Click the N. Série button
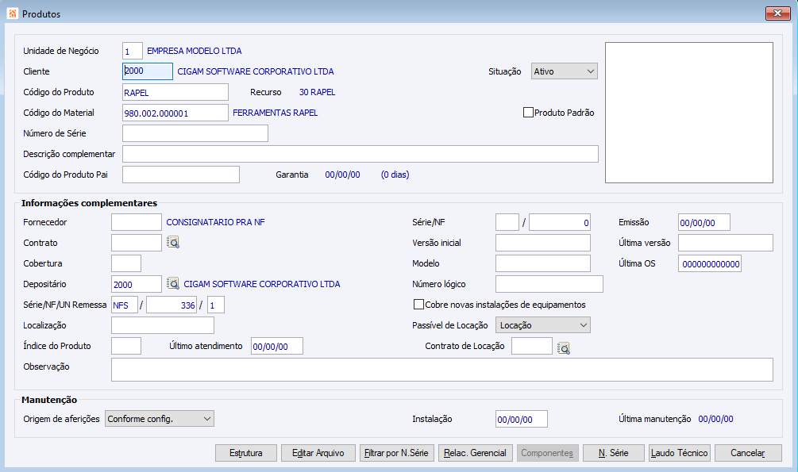This screenshot has width=798, height=472. [613, 453]
